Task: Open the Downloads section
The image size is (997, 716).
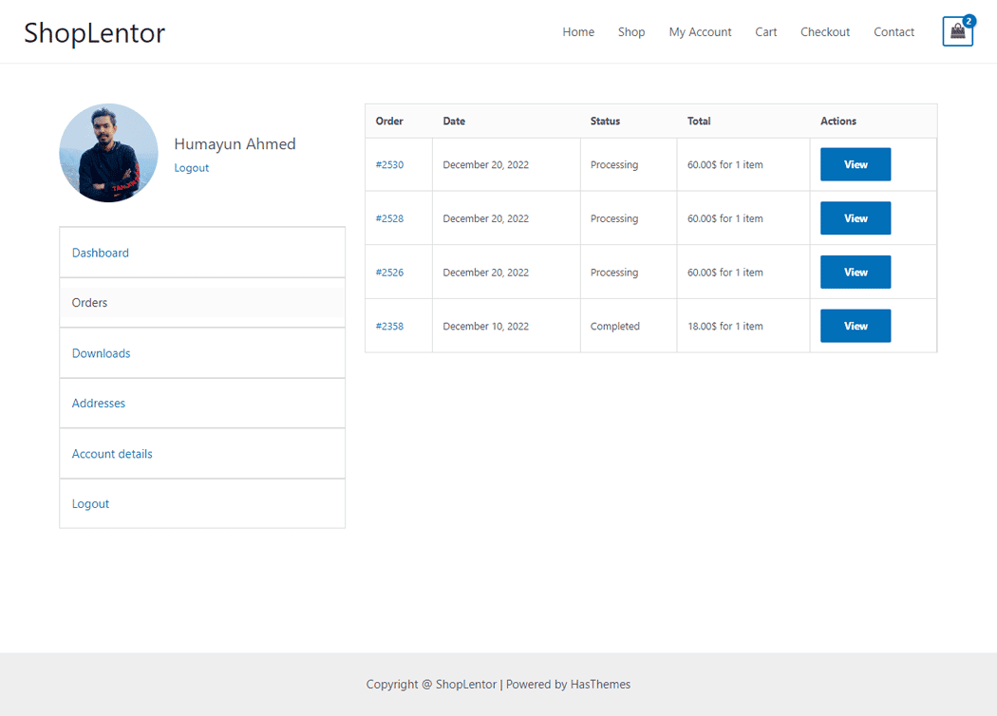Action: (101, 352)
